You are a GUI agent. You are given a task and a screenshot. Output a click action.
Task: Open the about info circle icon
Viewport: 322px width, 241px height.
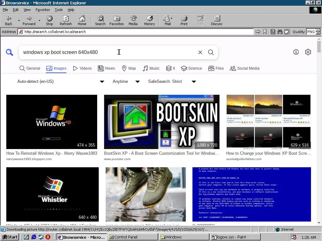pos(296,52)
